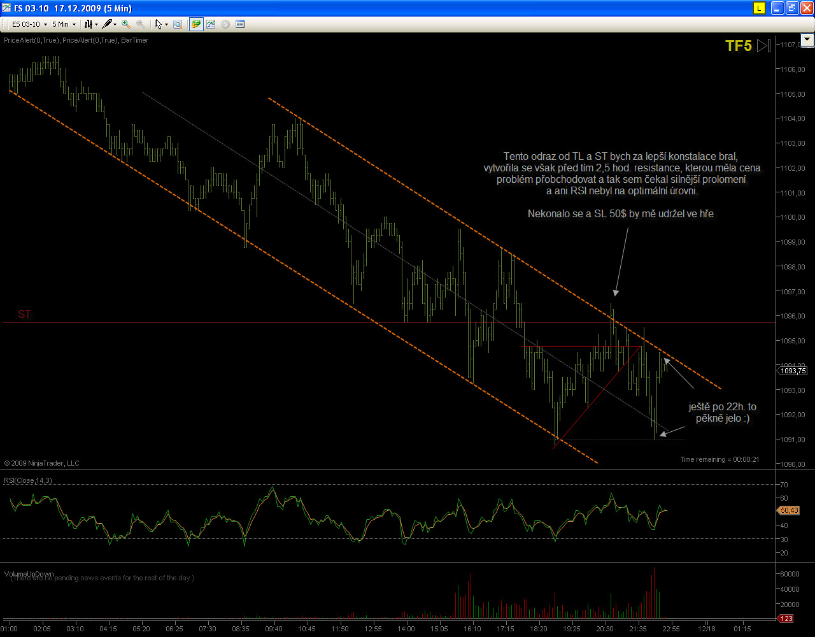Close the ES 03-10 chart window
The width and height of the screenshot is (815, 637).
coord(807,8)
